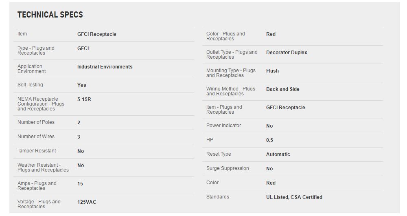Click the 5-15R NEMA configuration value
Viewport: 407px width, 216px height.
[84, 99]
